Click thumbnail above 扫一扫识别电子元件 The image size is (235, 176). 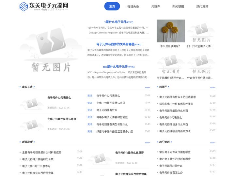pyautogui.click(x=201, y=31)
